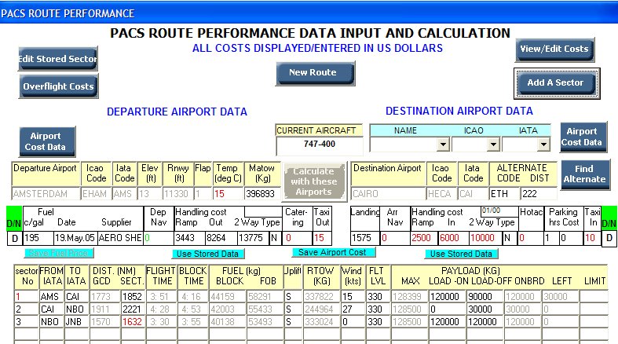Select departure 2 Way cost 13775

tap(253, 238)
